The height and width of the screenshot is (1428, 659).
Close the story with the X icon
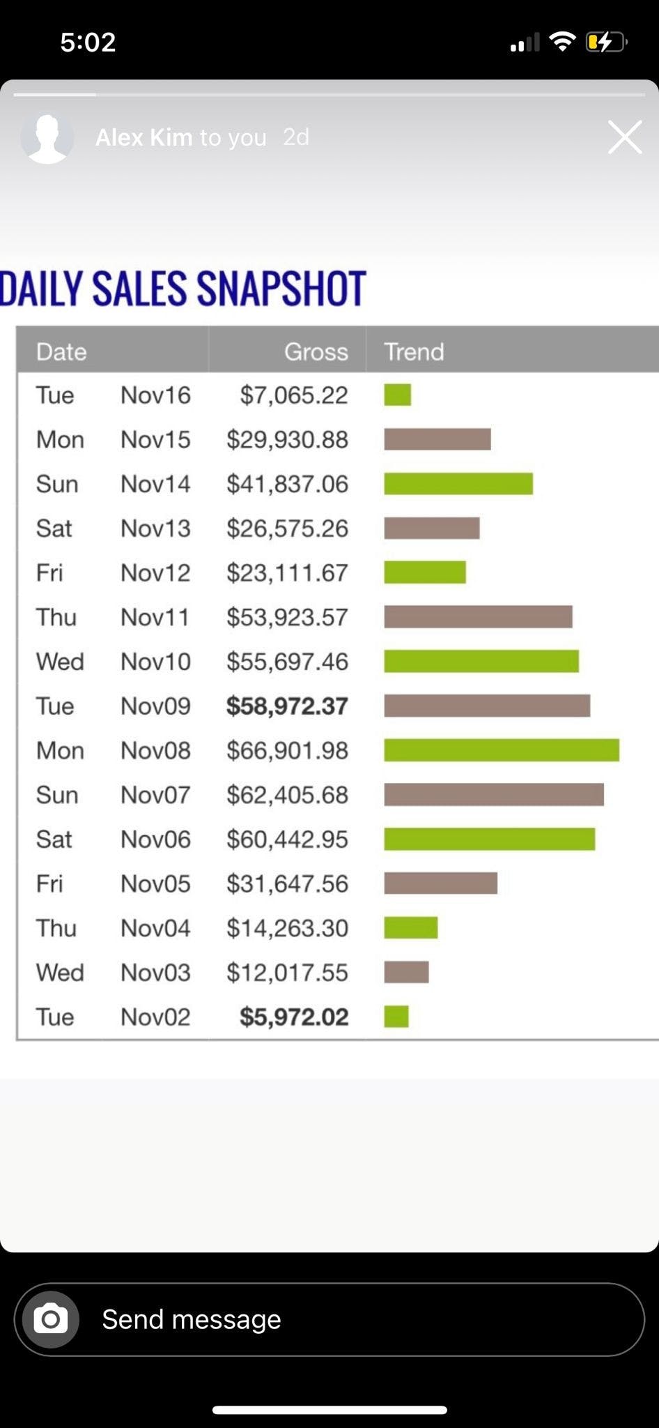click(x=624, y=137)
